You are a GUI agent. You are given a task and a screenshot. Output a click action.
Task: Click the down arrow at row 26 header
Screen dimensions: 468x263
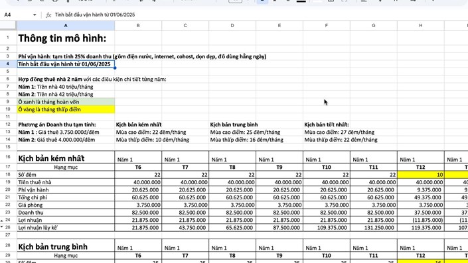tap(2, 227)
